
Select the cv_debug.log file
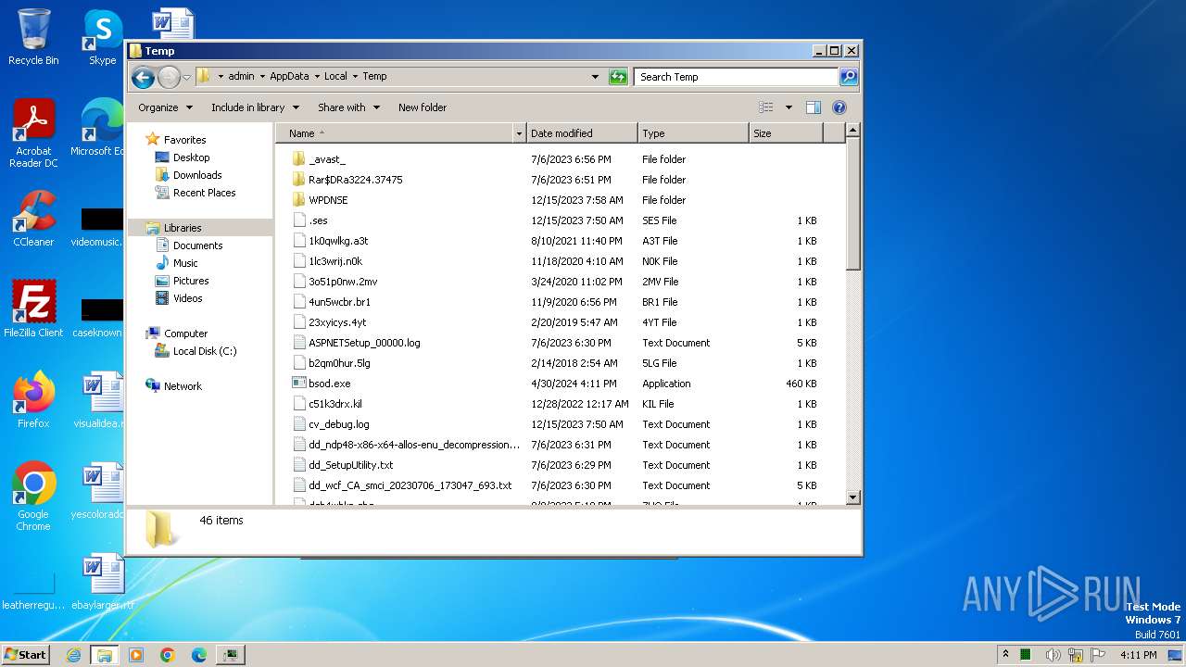pos(339,424)
